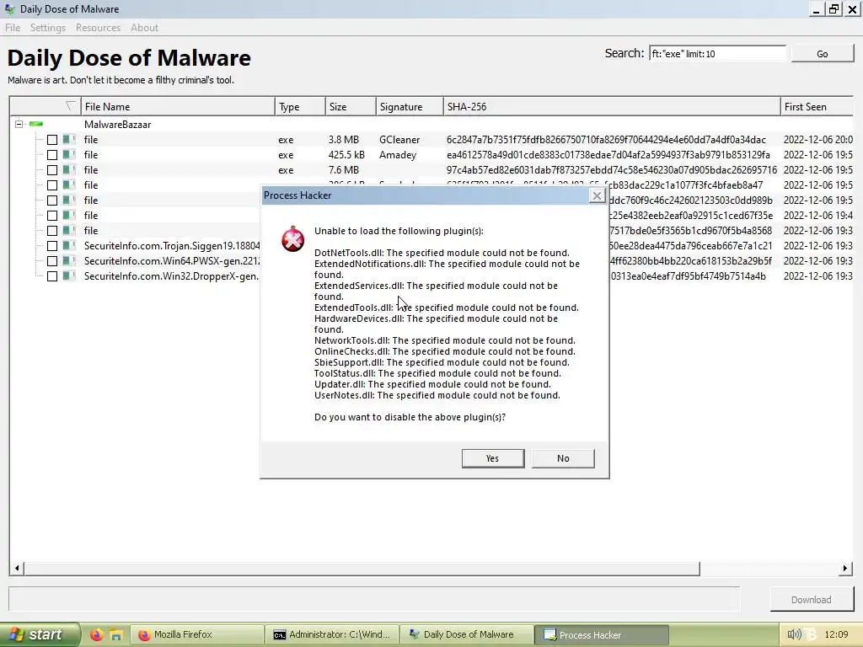Open the Settings menu

pos(48,28)
